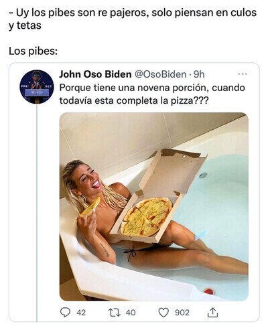Open the bathtub pizza photo
Viewport: 268px width, 324px height.
click(154, 207)
